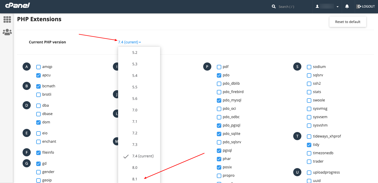The height and width of the screenshot is (183, 378).
Task: Click the circular S section badge
Action: coord(297,66)
